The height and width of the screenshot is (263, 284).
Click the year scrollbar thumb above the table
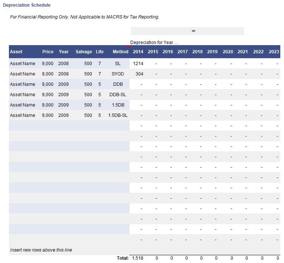point(193,31)
